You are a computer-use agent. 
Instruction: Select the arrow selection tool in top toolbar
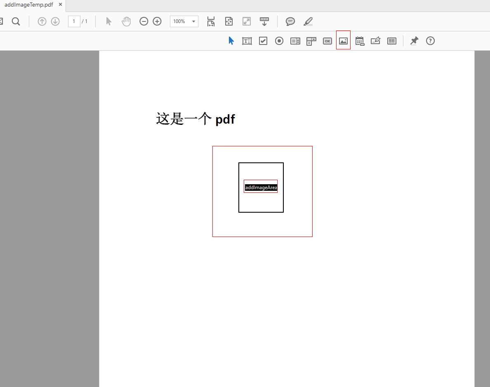[108, 21]
